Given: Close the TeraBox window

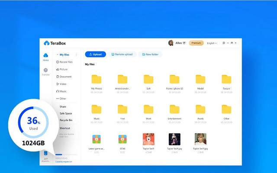Looking at the screenshot, I should pos(235,43).
